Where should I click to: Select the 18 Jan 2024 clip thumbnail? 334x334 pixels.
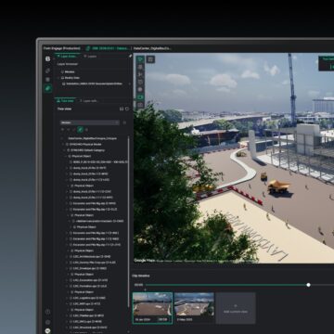coord(152,308)
